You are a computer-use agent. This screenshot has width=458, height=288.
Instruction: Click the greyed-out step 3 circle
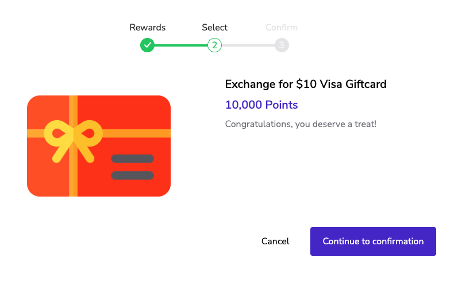click(282, 45)
